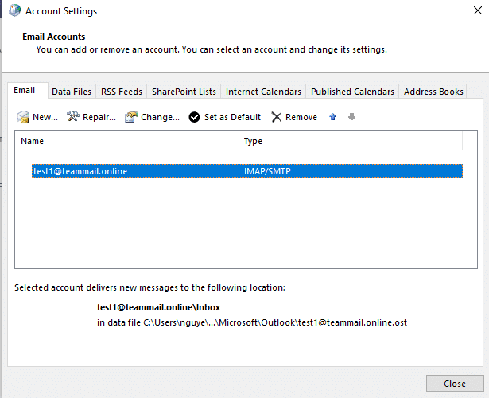Open the RSS Feeds tab
This screenshot has width=489, height=398.
click(x=122, y=92)
